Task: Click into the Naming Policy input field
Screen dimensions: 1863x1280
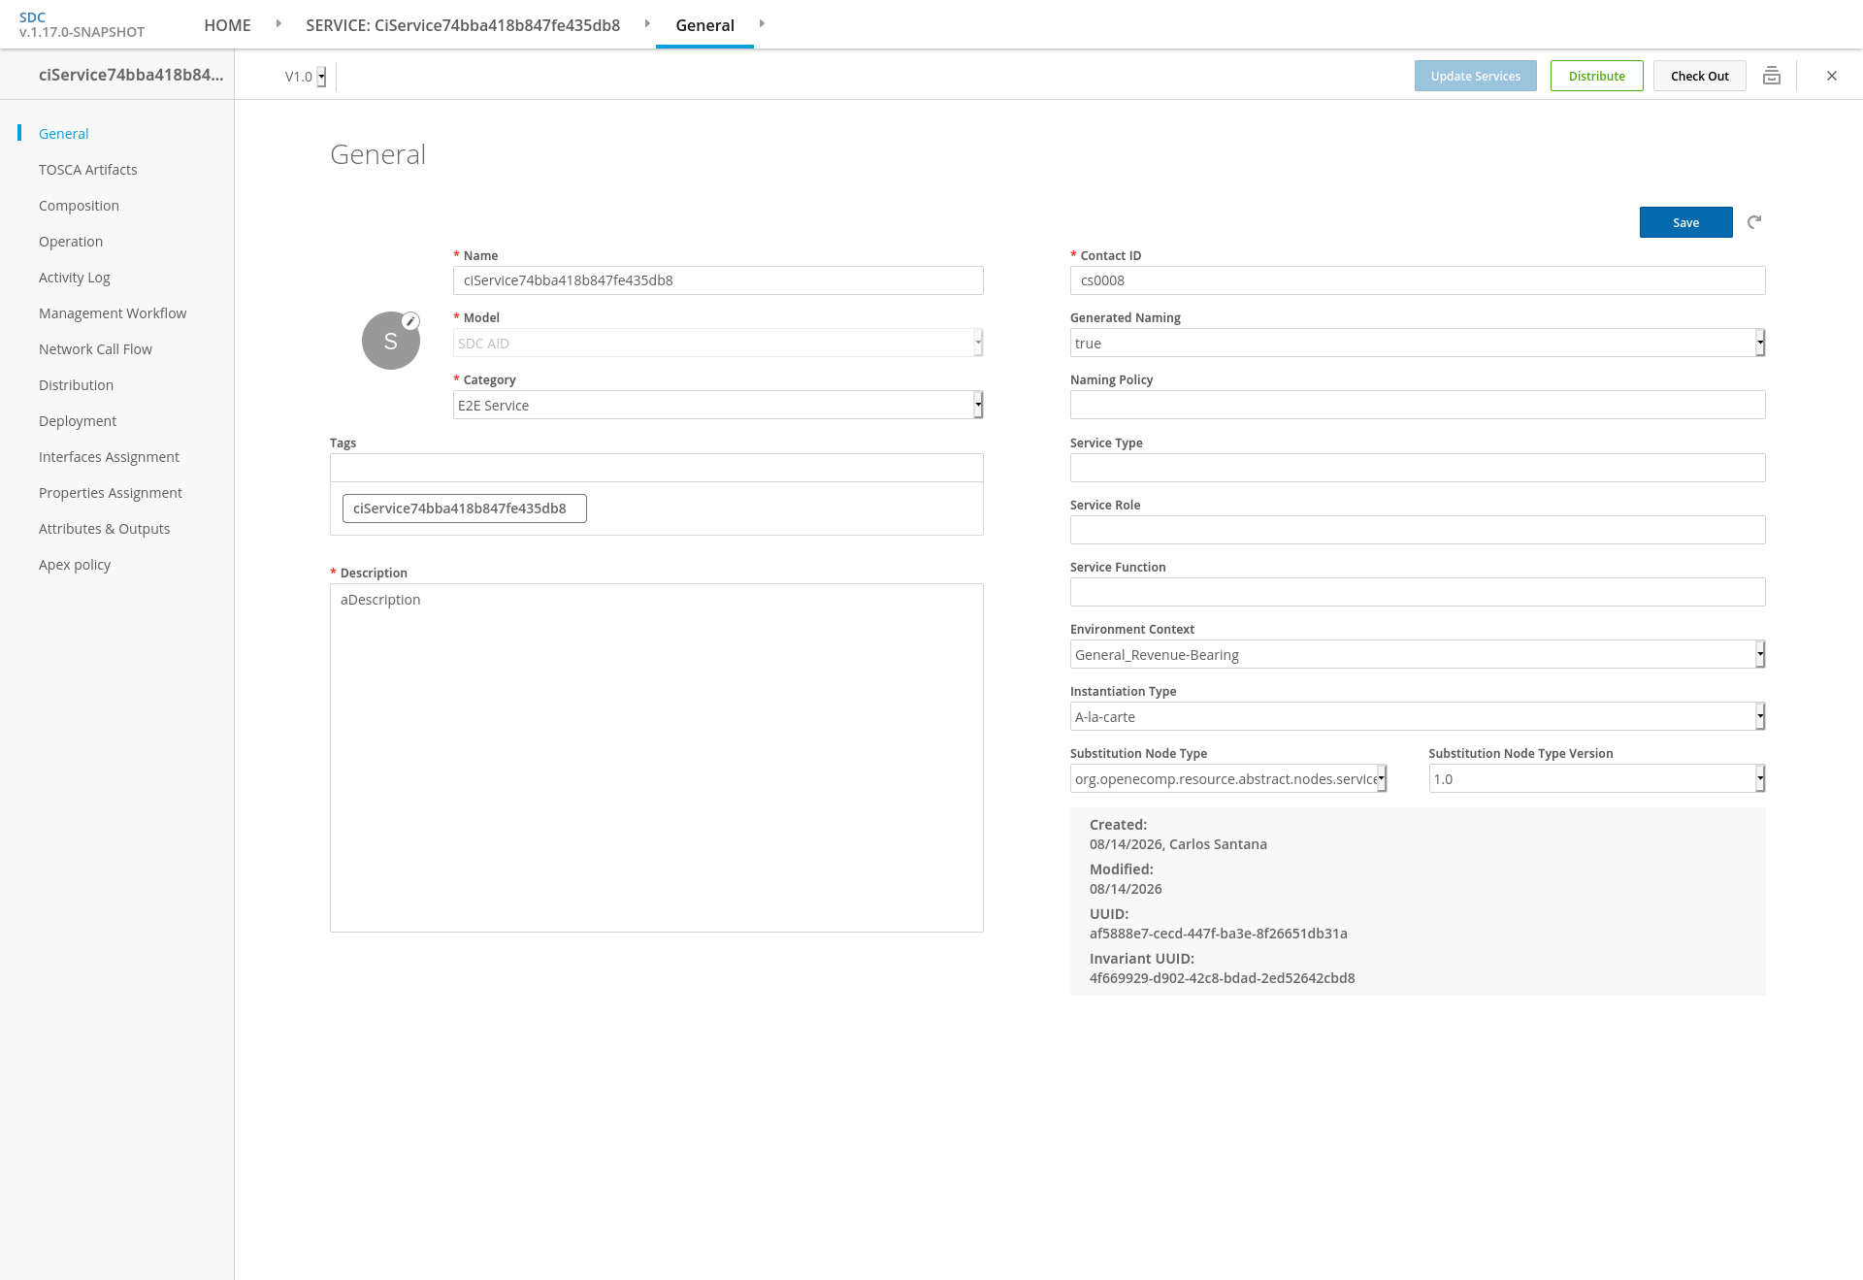Action: pyautogui.click(x=1418, y=405)
